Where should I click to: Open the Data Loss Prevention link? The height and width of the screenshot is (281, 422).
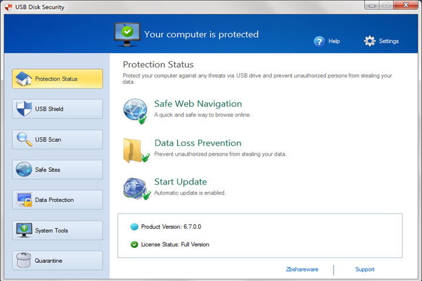coord(198,143)
